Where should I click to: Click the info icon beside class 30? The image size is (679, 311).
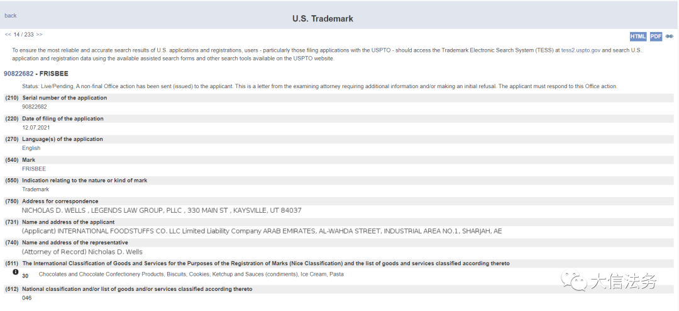click(16, 273)
